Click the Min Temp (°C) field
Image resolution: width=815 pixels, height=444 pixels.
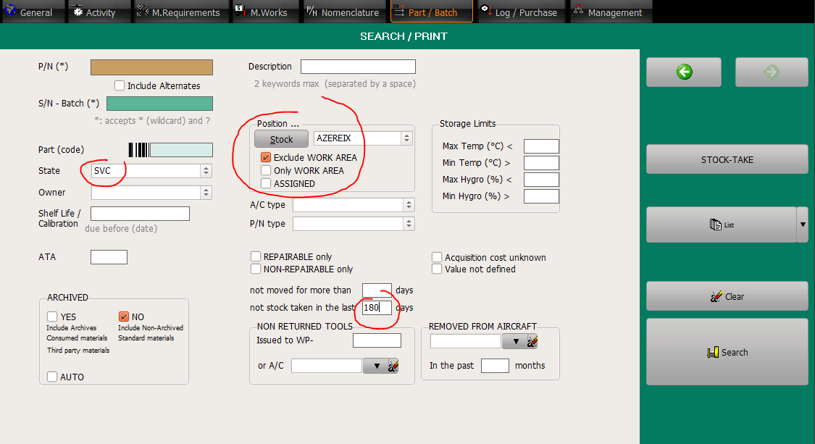click(x=541, y=163)
